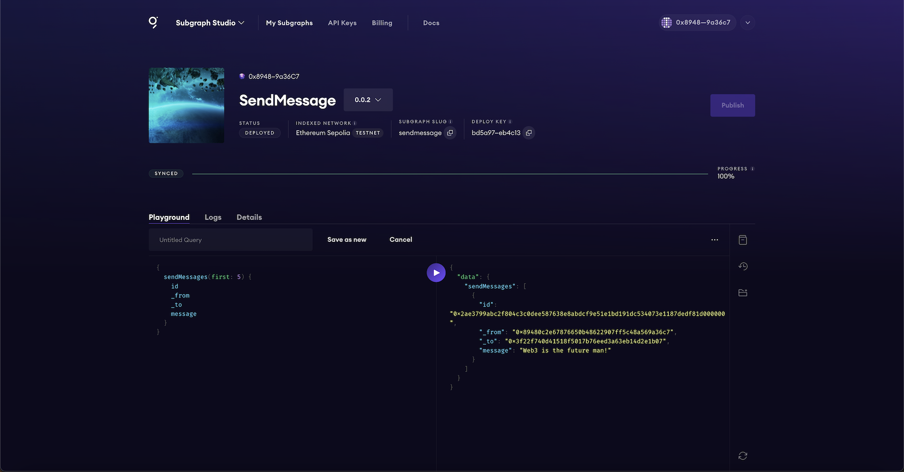Image resolution: width=904 pixels, height=472 pixels.
Task: Click the DEPLOYED status badge
Action: (260, 133)
